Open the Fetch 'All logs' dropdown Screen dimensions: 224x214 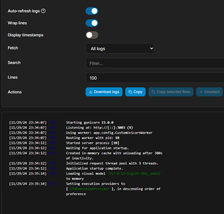120,49
